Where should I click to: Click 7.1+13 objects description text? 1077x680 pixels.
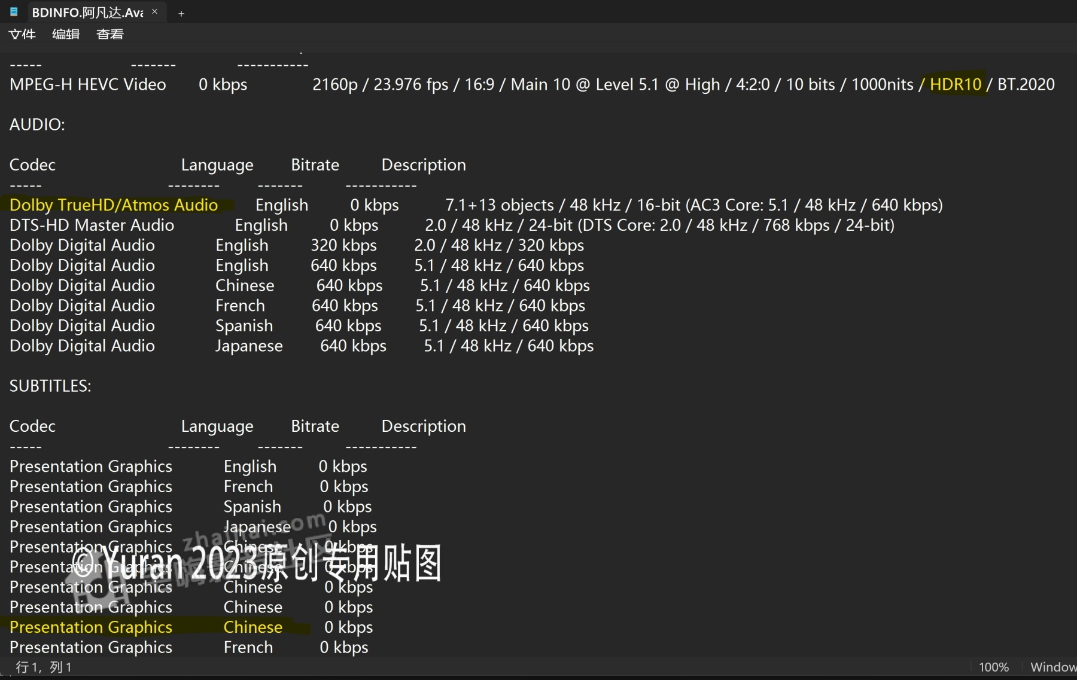point(500,205)
